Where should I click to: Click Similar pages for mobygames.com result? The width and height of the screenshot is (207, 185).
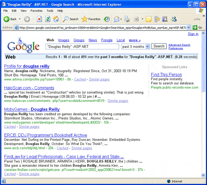(29, 127)
